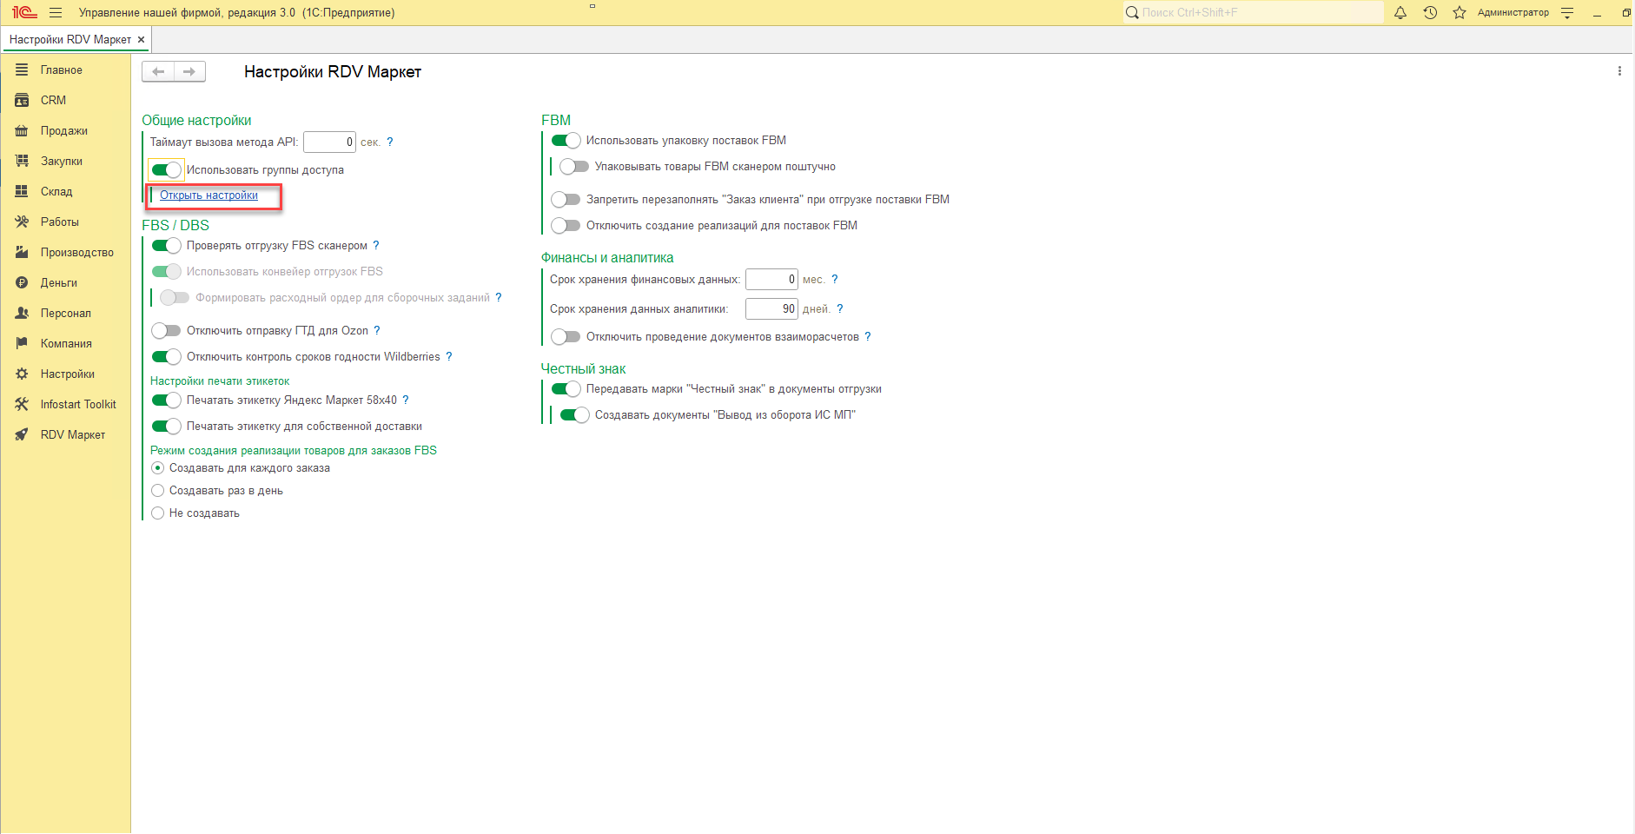This screenshot has height=834, width=1635.
Task: Click the back arrow navigation button
Action: coord(158,71)
